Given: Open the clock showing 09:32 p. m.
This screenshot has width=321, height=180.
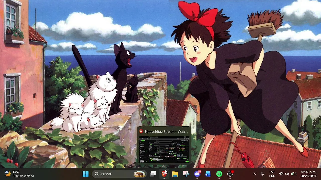Looking at the screenshot, I should click(309, 174).
